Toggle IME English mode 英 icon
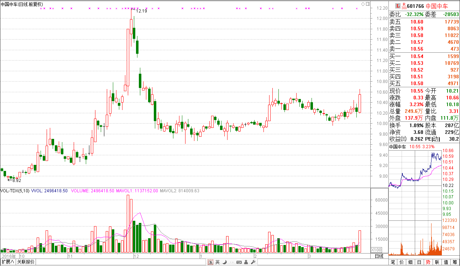 pos(217,262)
